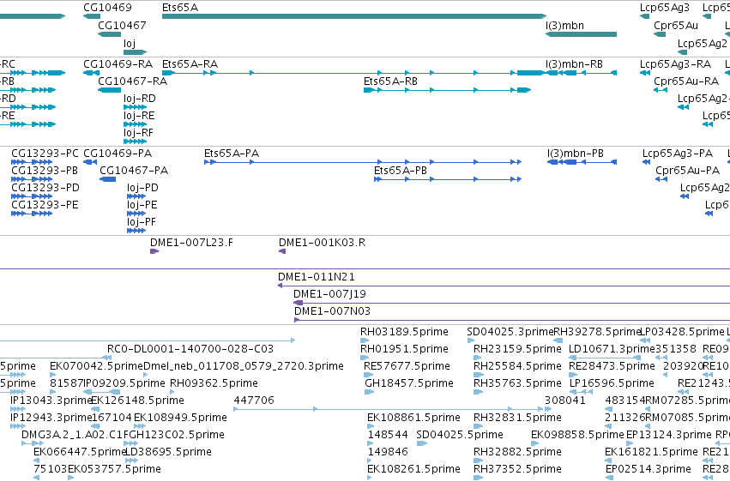Click the l(3)mbn-PB protein feature
The width and height of the screenshot is (730, 482).
tap(582, 162)
